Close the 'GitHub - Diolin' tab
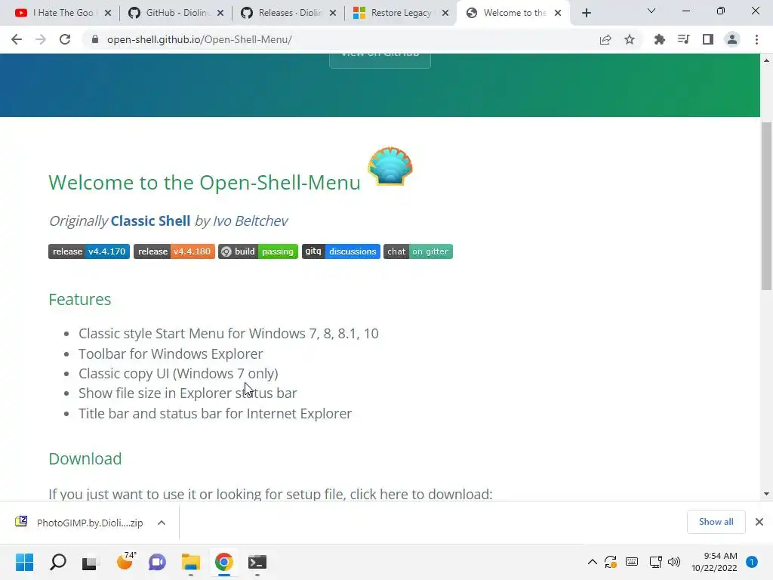 click(x=220, y=14)
